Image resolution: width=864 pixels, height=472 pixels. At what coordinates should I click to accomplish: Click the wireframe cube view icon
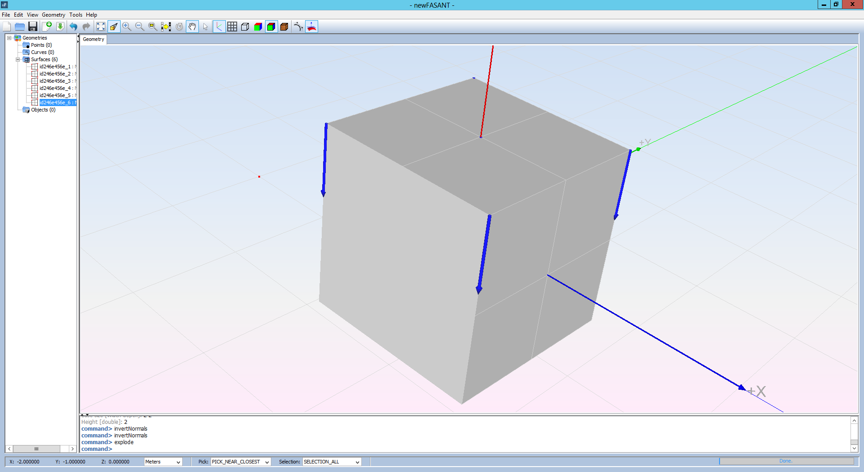(x=245, y=27)
